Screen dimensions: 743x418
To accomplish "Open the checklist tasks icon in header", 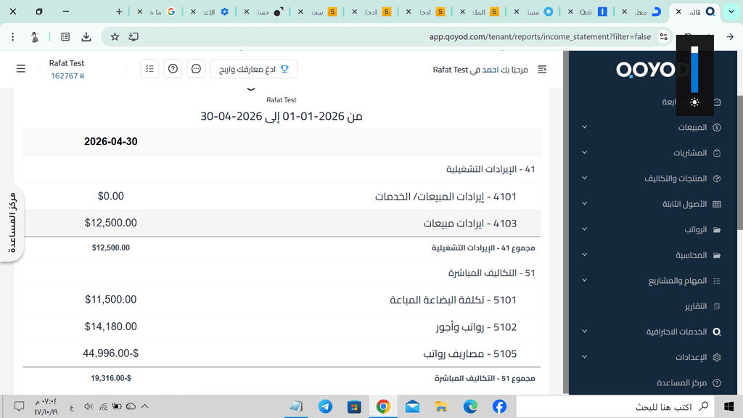I will tap(149, 69).
